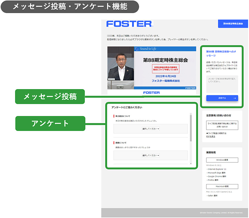Click the Windows環境 button

[x=222, y=160]
